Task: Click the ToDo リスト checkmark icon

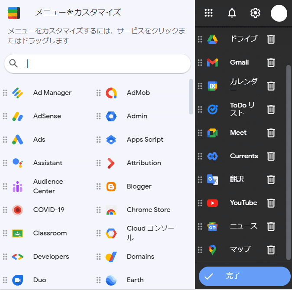Action: click(212, 109)
